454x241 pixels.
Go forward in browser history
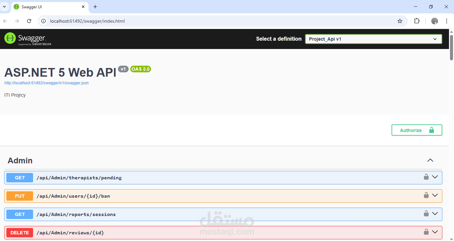[x=17, y=21]
